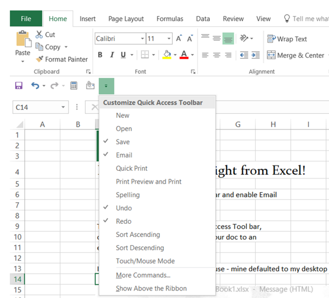Apply red Font Color

(184, 55)
